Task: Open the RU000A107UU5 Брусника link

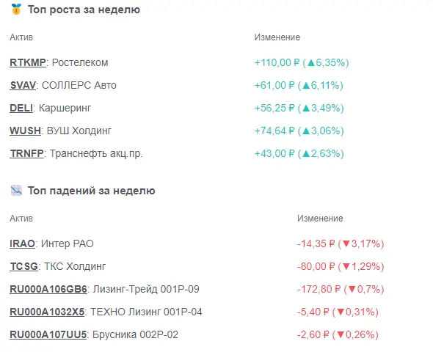Action: tap(48, 334)
